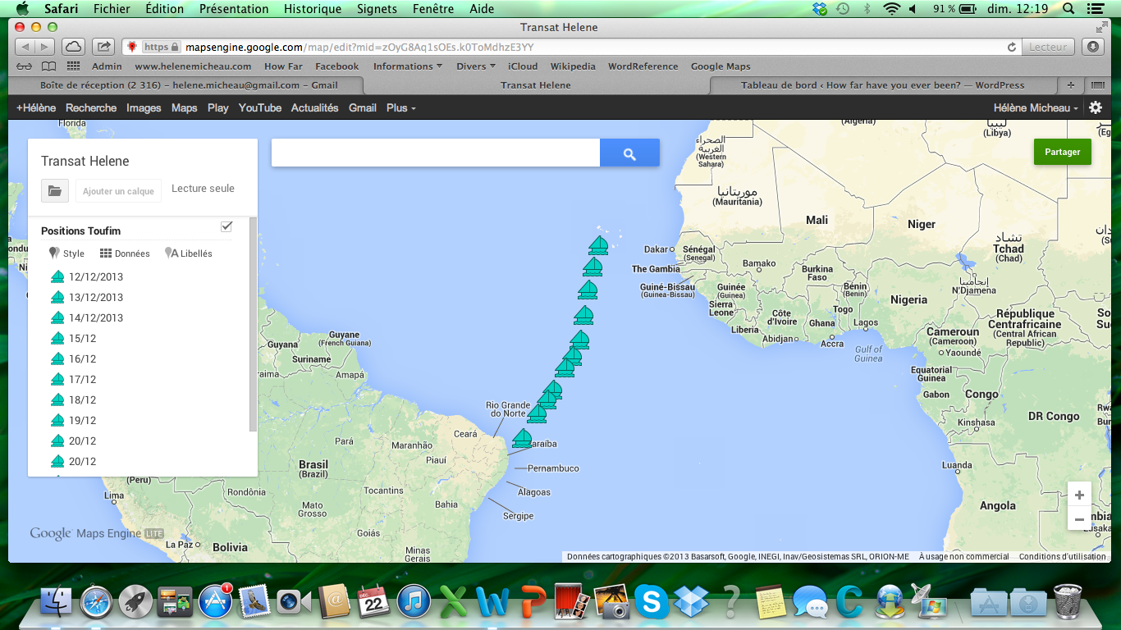Open the YouTube link in Google bar
The image size is (1121, 630).
tap(260, 107)
